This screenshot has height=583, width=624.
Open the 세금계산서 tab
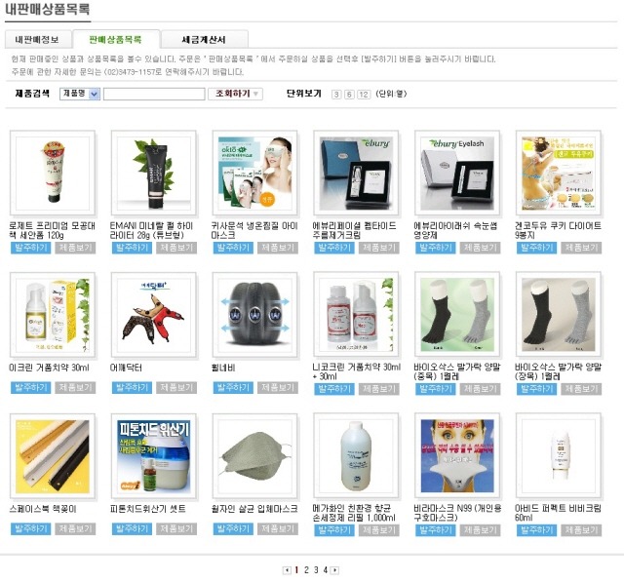pyautogui.click(x=204, y=39)
